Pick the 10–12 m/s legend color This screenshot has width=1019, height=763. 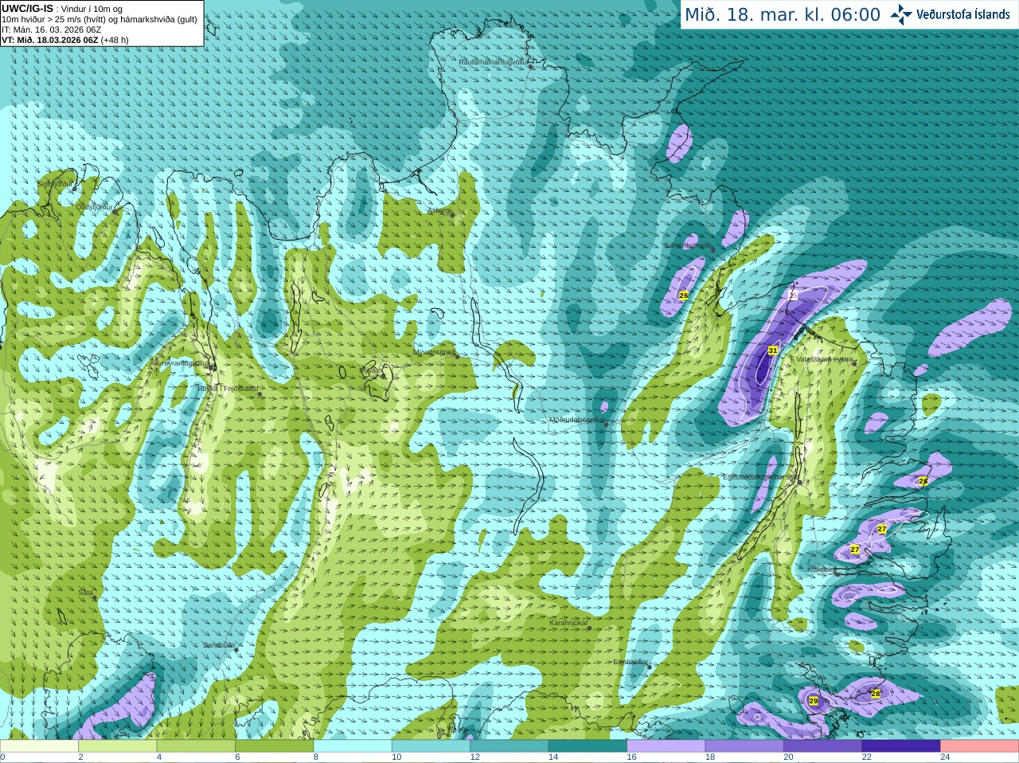click(431, 746)
